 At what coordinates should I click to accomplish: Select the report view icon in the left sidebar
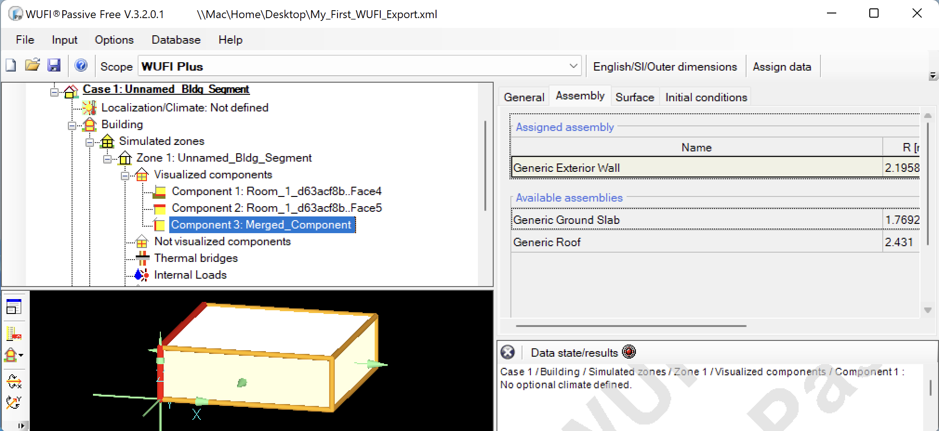[14, 307]
